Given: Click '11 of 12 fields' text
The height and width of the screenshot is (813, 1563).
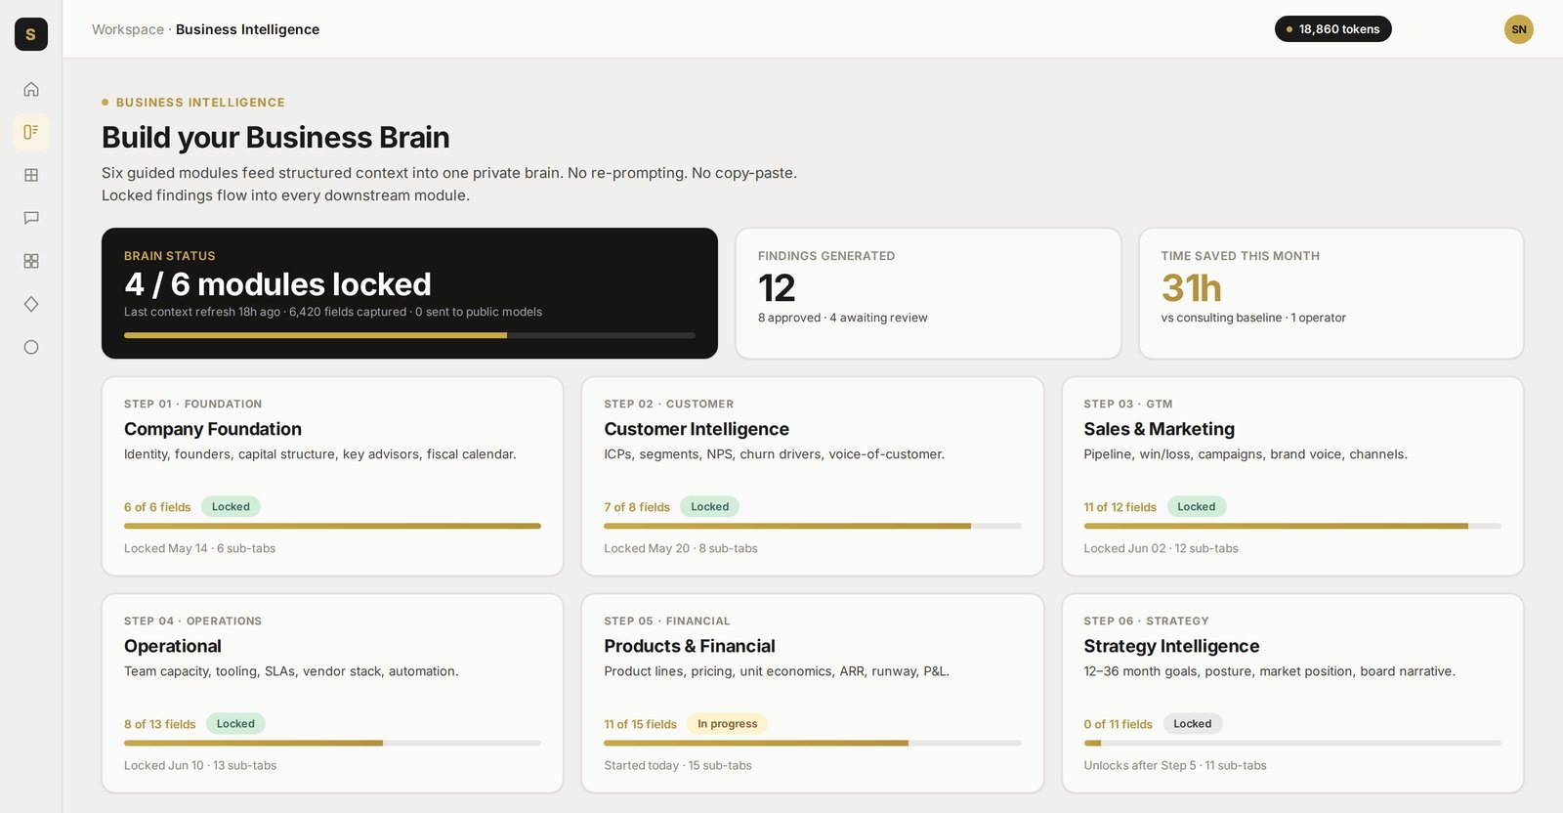Looking at the screenshot, I should coord(1119,507).
